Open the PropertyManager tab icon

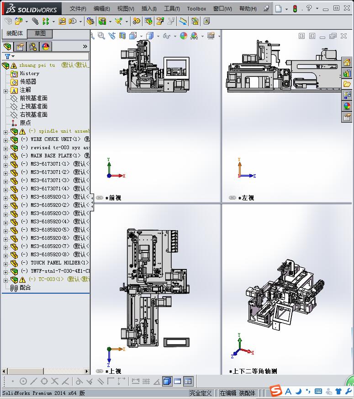20,47
